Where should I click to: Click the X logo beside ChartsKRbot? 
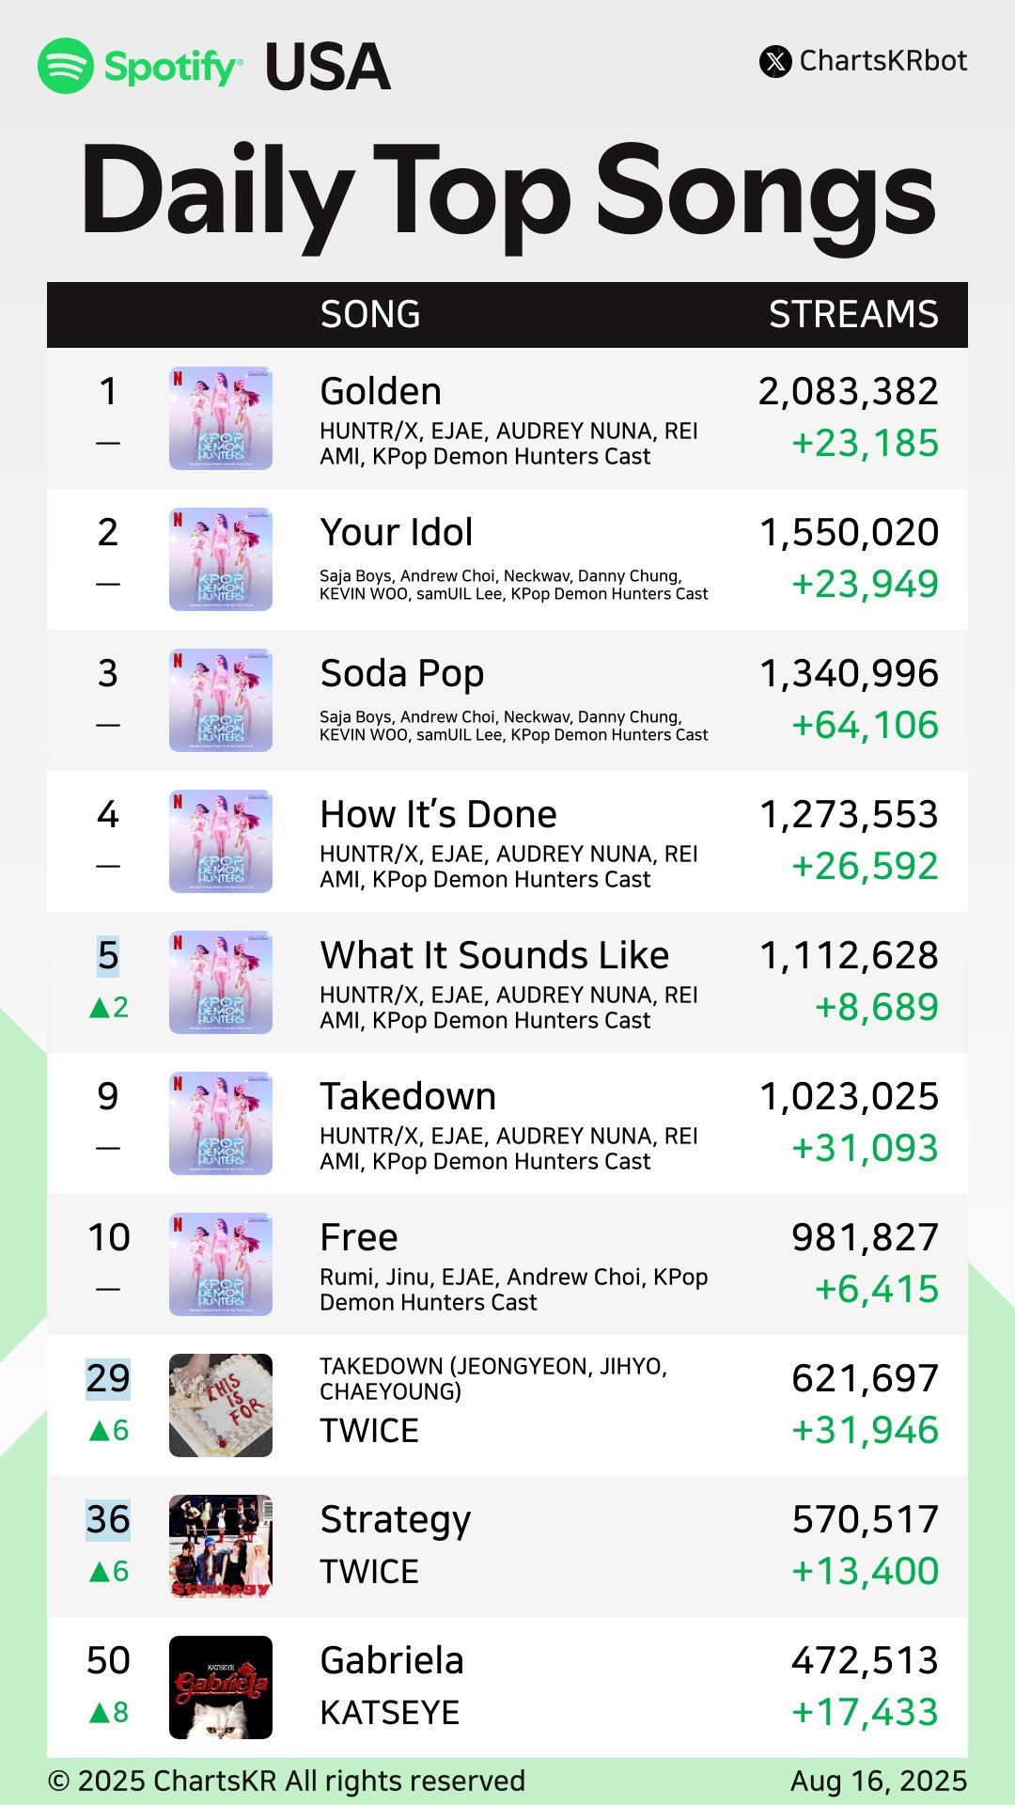pos(775,62)
